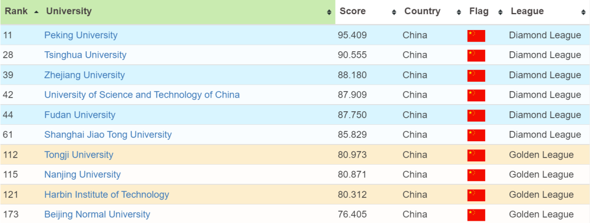Open the Peking University link
590x223 pixels.
[x=81, y=35]
